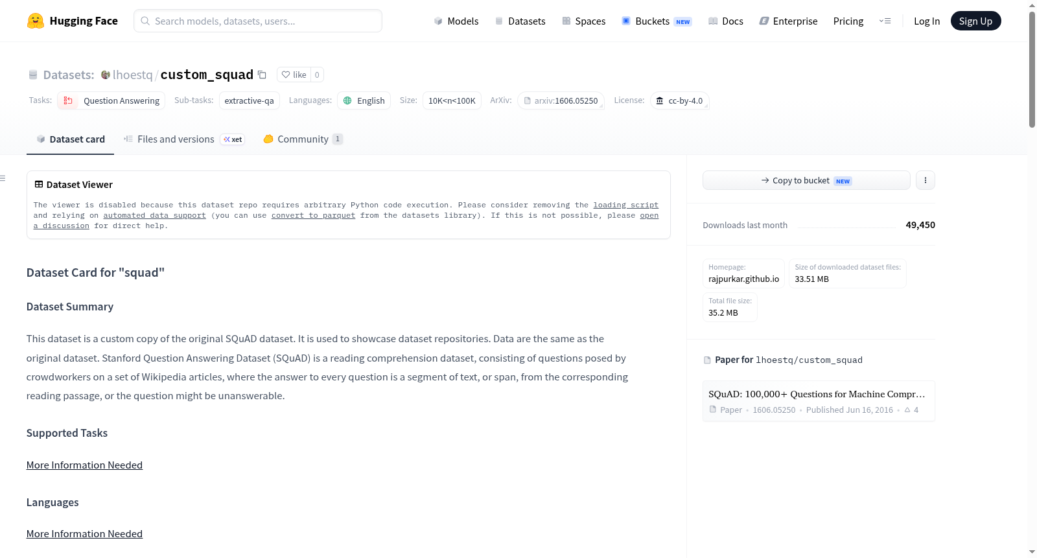The width and height of the screenshot is (1037, 558).
Task: Focus the search models input field
Action: pos(258,21)
